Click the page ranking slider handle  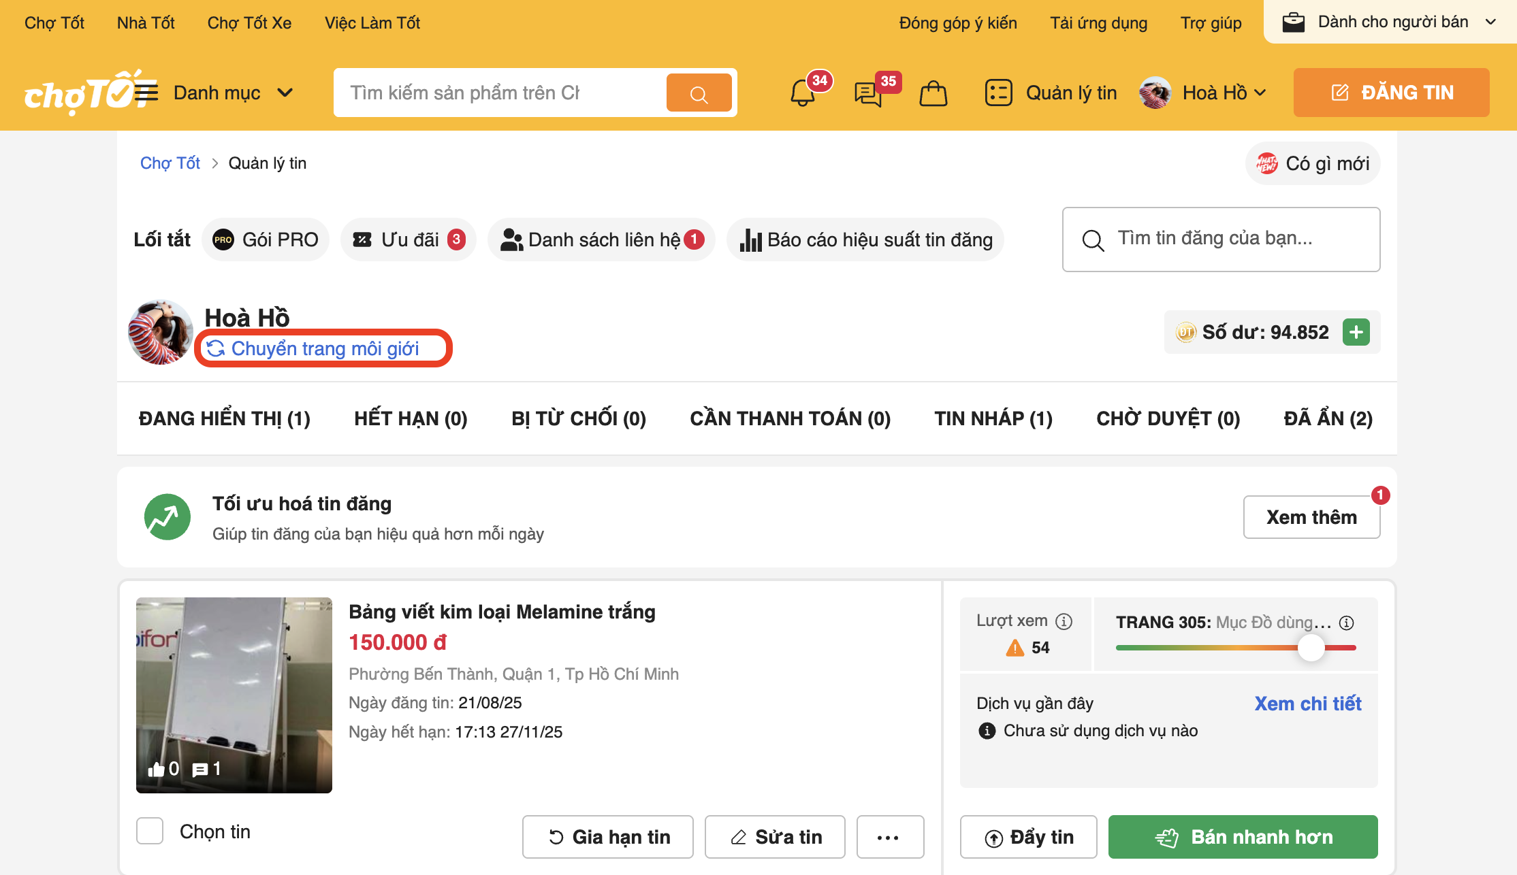point(1311,648)
